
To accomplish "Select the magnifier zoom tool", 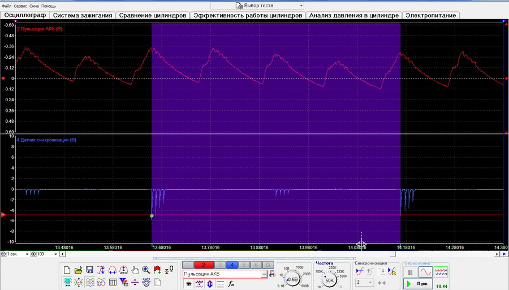I will (146, 270).
